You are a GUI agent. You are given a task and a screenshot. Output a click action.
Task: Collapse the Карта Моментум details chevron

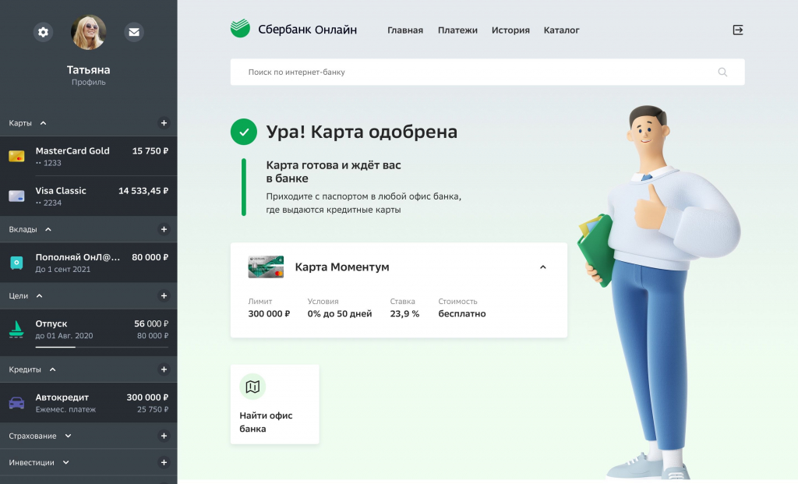[x=543, y=267]
